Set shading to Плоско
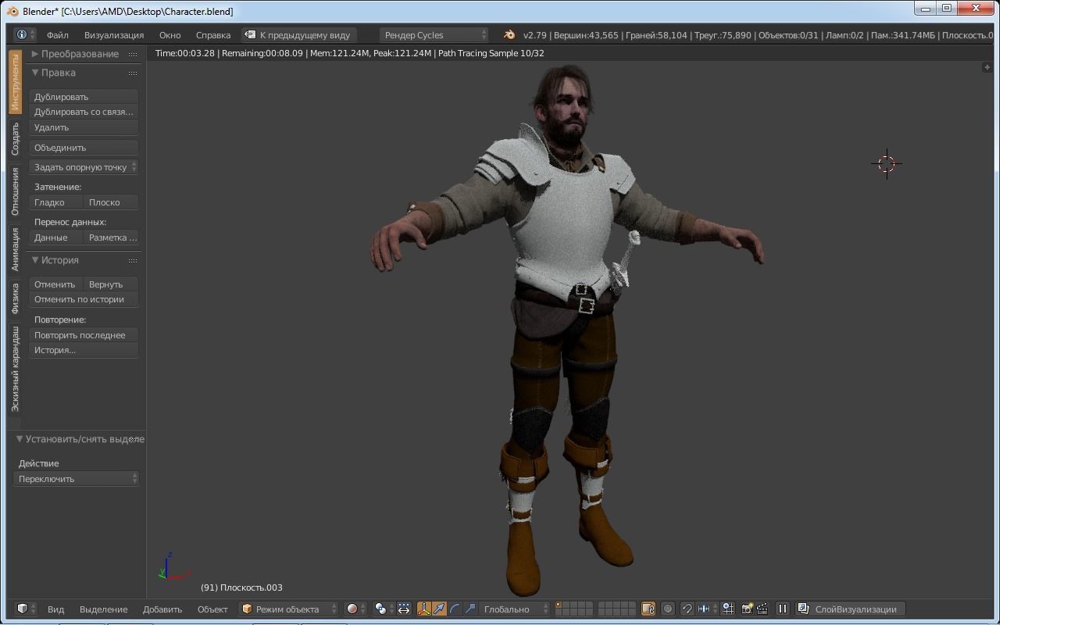 point(112,202)
